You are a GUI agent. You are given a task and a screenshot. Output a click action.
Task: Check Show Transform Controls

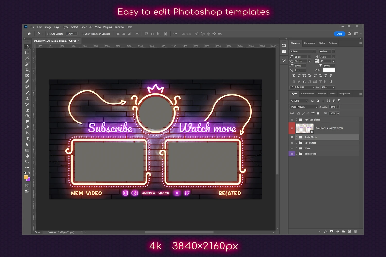pos(83,34)
